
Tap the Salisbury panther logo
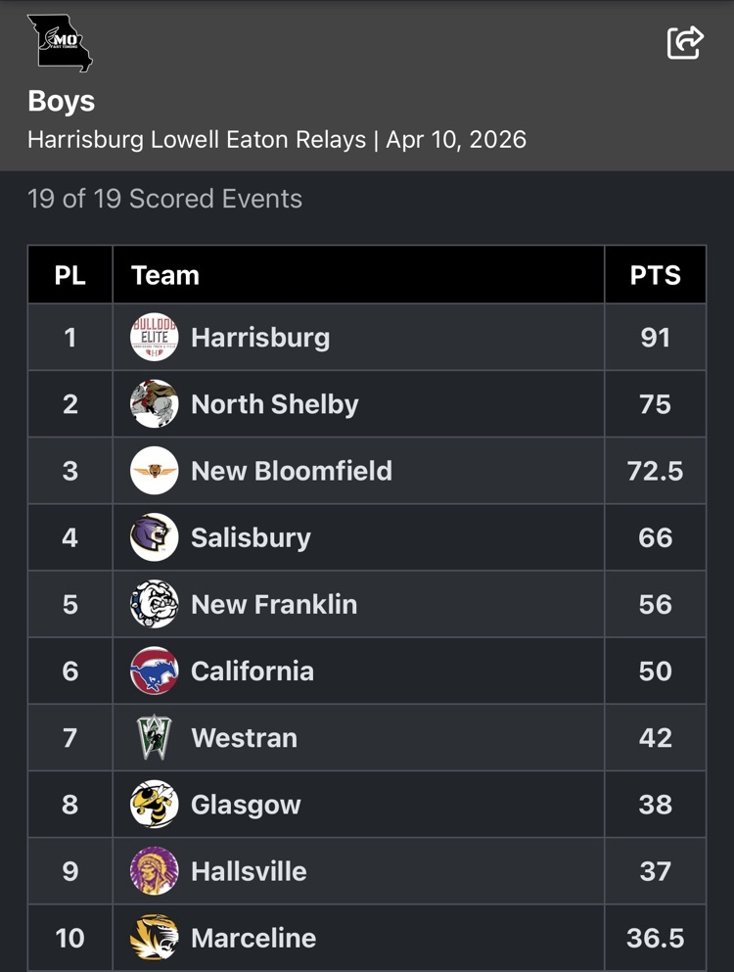click(x=155, y=537)
